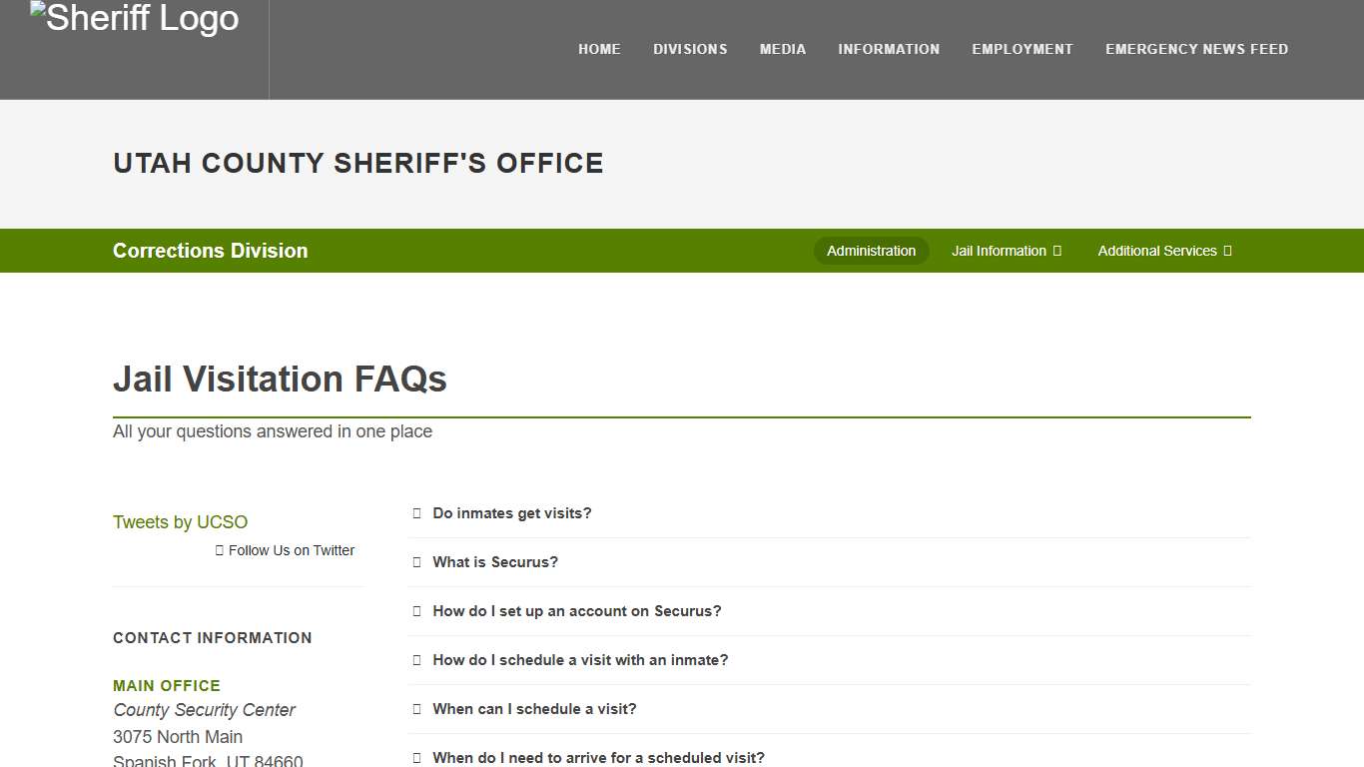Click the icon next to "What is Securus?"
Viewport: 1364px width, 767px height.
click(x=416, y=561)
